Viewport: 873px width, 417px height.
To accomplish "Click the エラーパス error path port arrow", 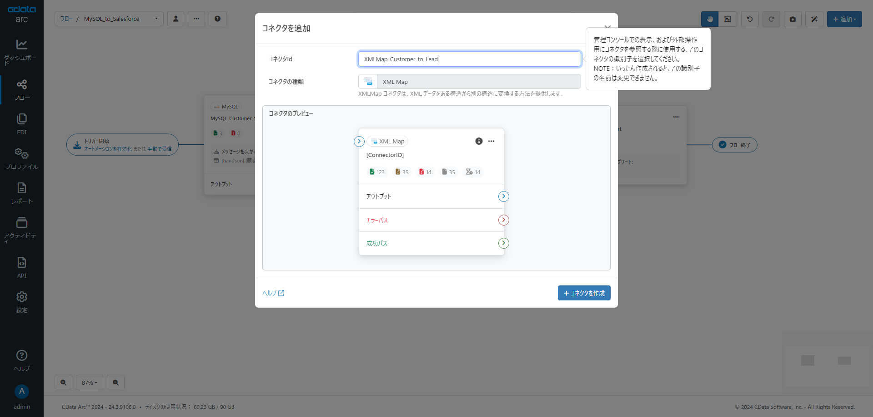I will coord(503,220).
